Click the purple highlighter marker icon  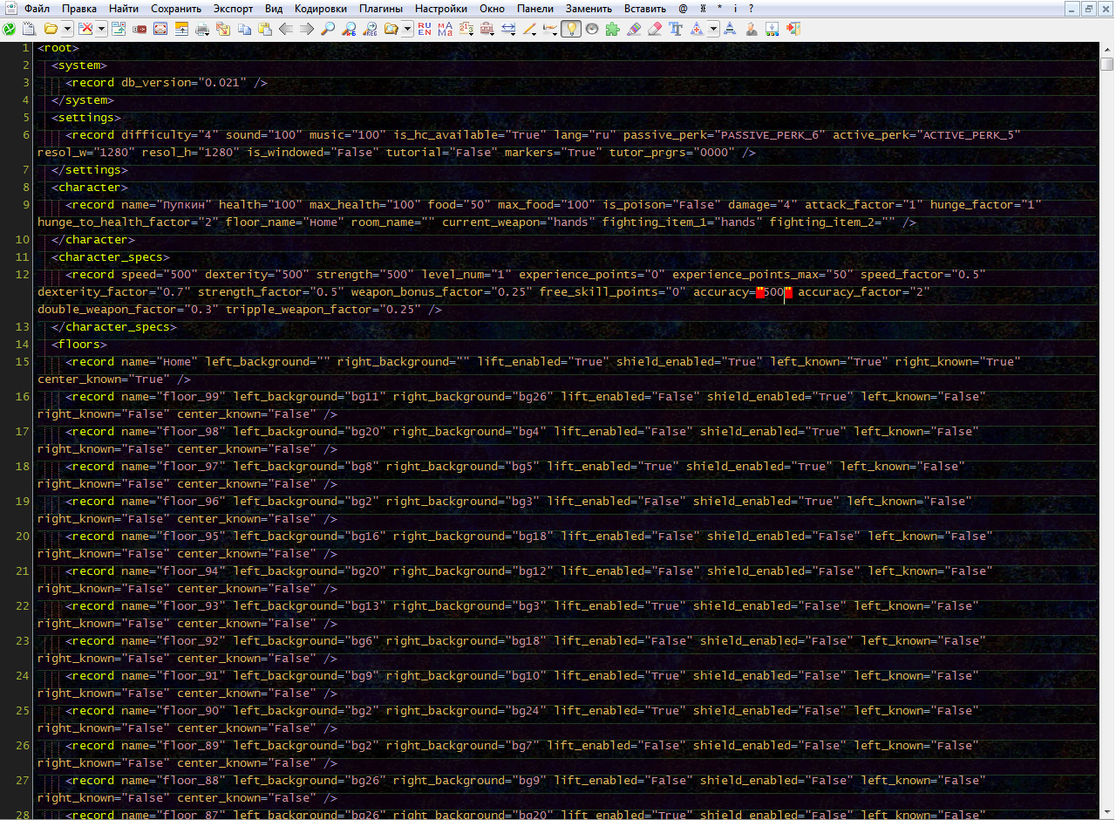[634, 29]
